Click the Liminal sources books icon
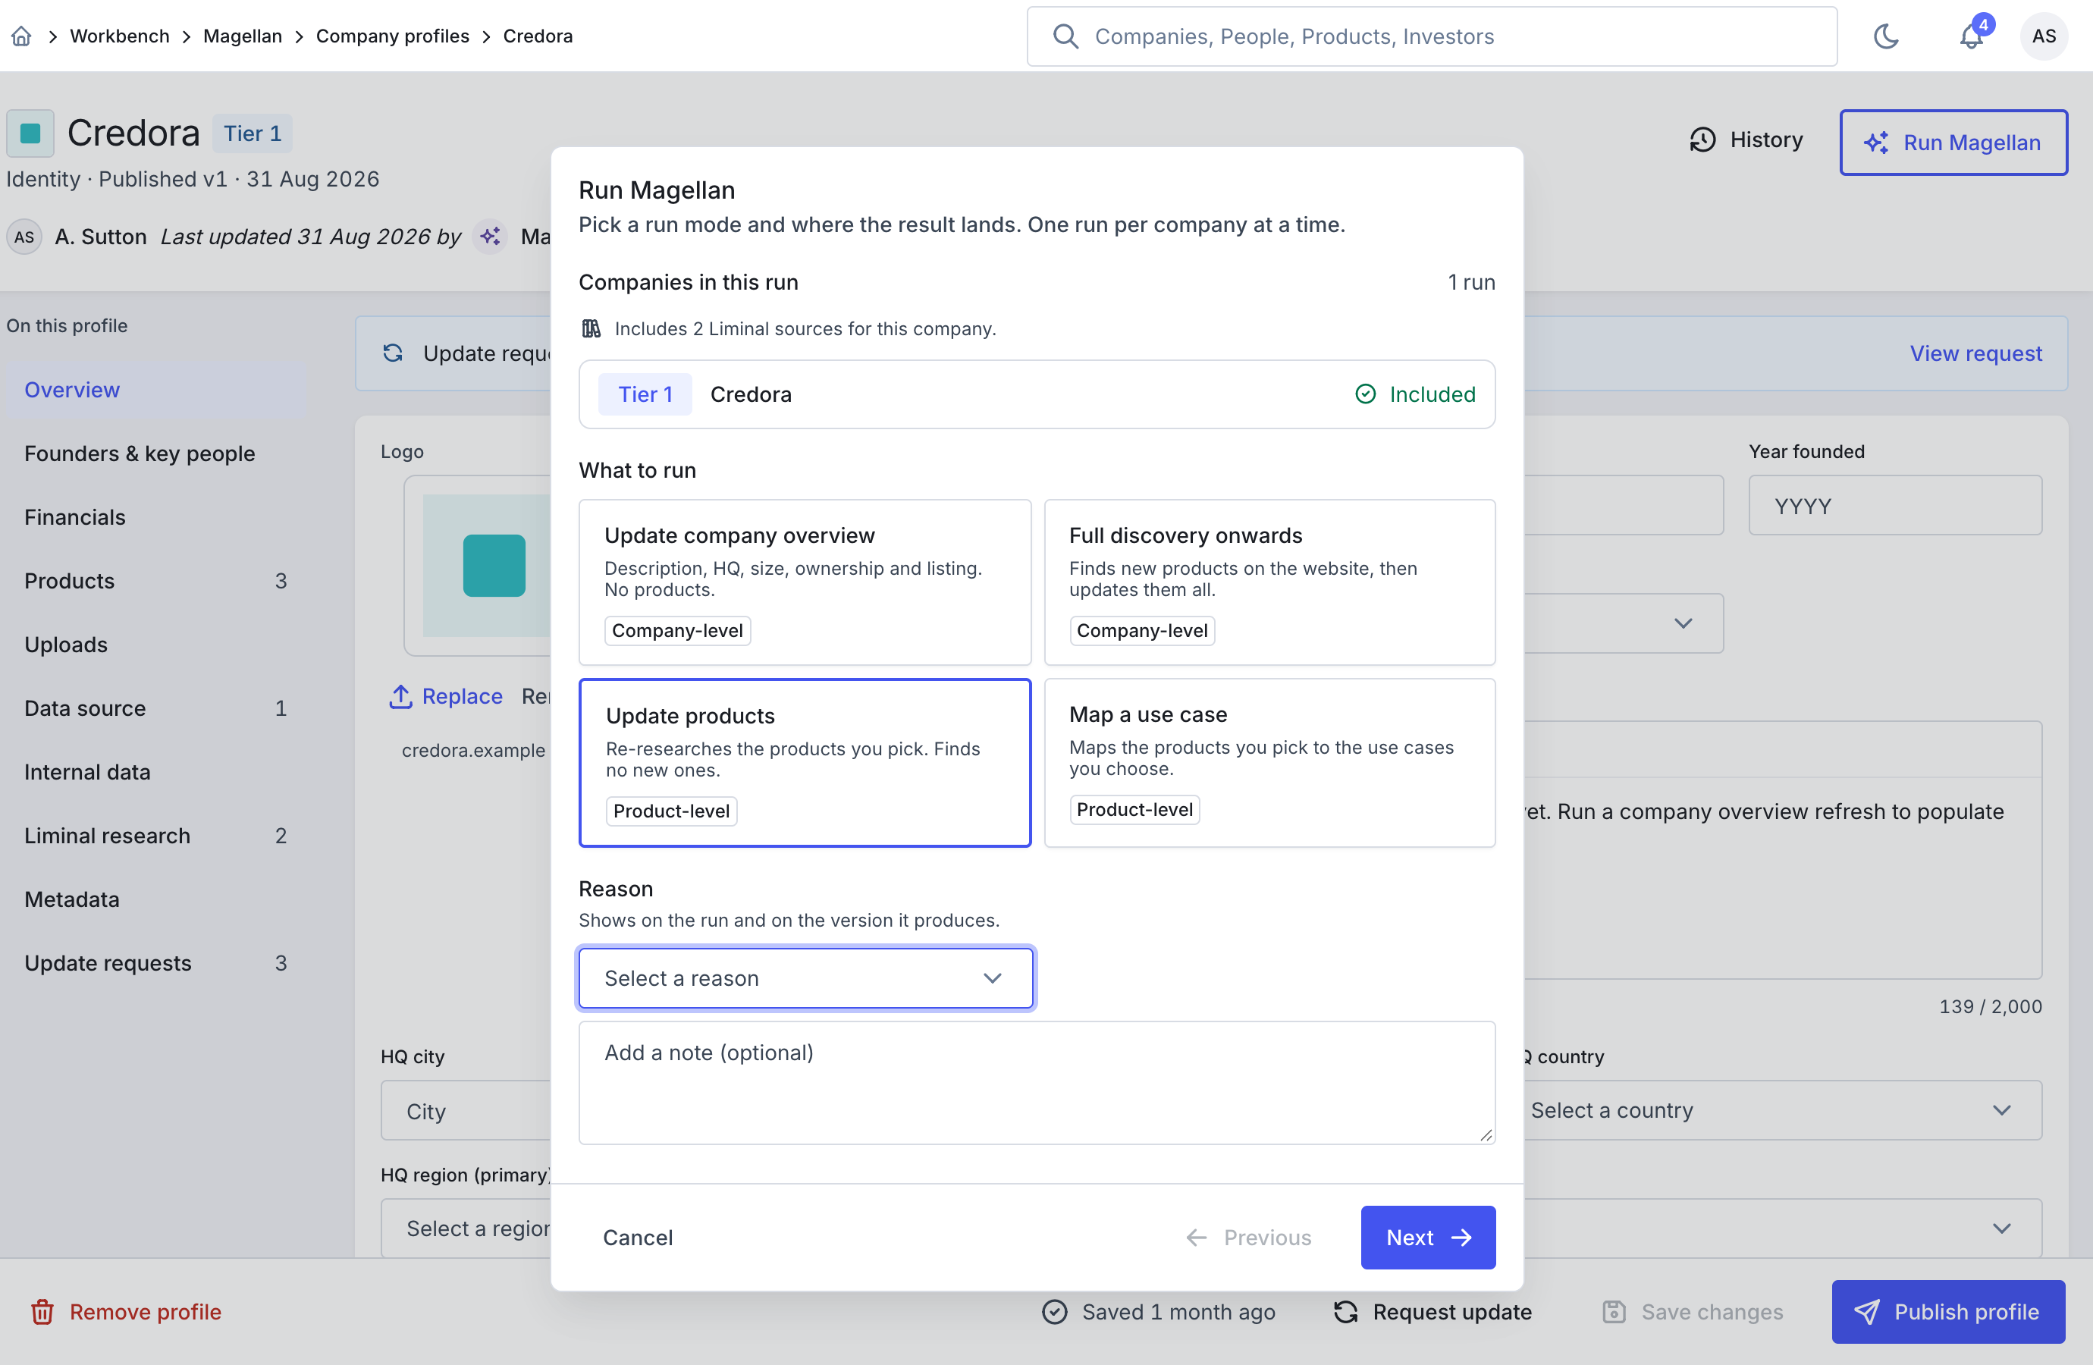Screen dimensions: 2093x1365 591,329
